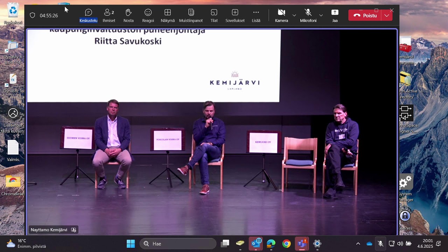
Task: Open the Valmis desktop file
Action: click(x=13, y=151)
